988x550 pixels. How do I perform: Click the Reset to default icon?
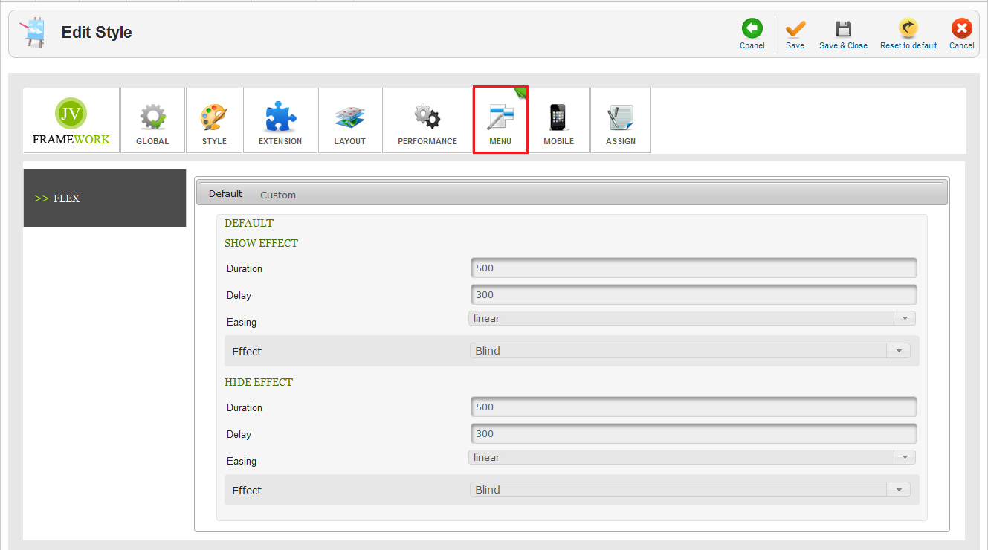click(x=908, y=29)
